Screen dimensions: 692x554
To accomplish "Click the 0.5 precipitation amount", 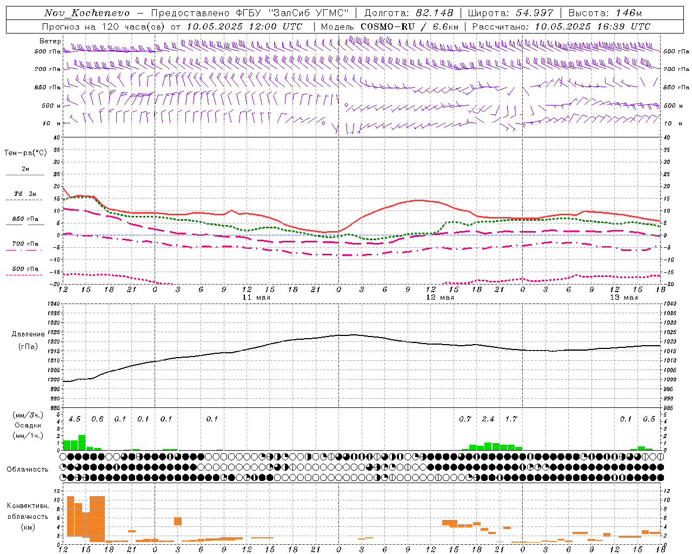I will click(x=649, y=419).
